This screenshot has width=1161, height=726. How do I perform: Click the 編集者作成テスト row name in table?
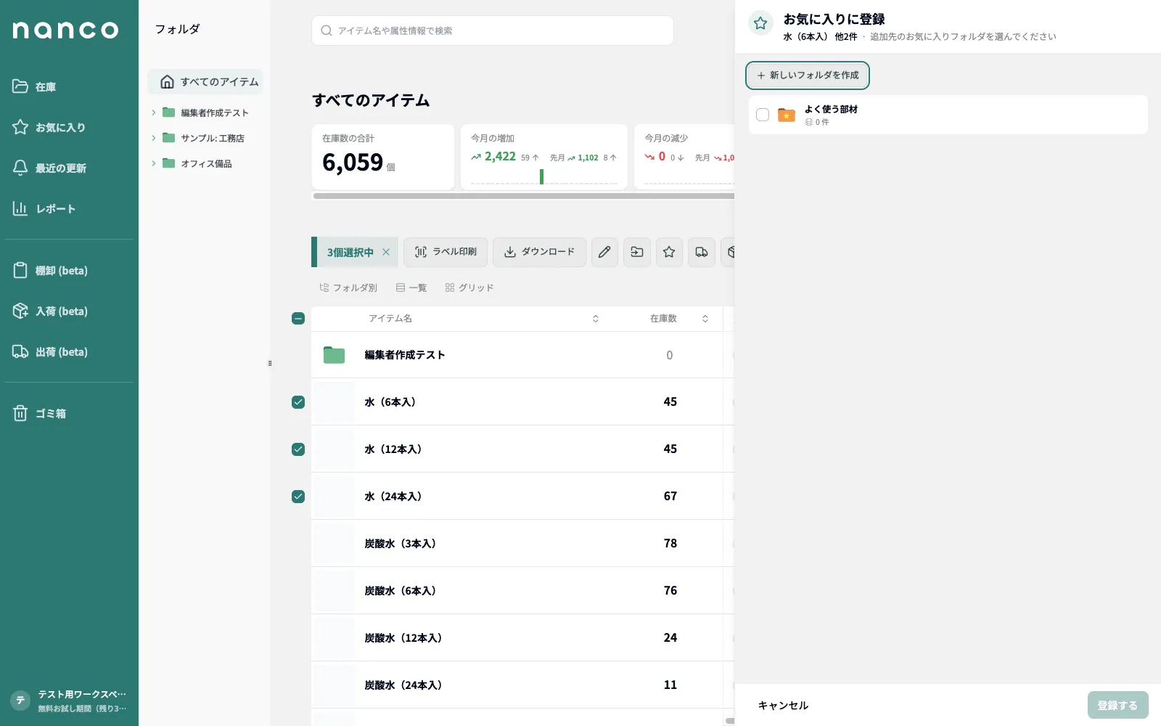click(405, 354)
